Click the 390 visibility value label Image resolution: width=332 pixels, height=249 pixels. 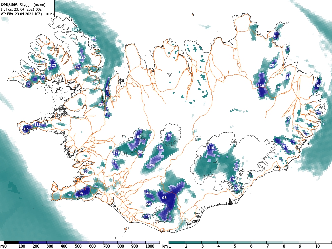pos(152,165)
